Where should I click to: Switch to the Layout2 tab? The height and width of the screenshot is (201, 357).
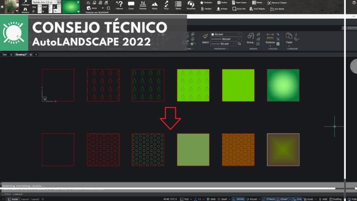35,199
